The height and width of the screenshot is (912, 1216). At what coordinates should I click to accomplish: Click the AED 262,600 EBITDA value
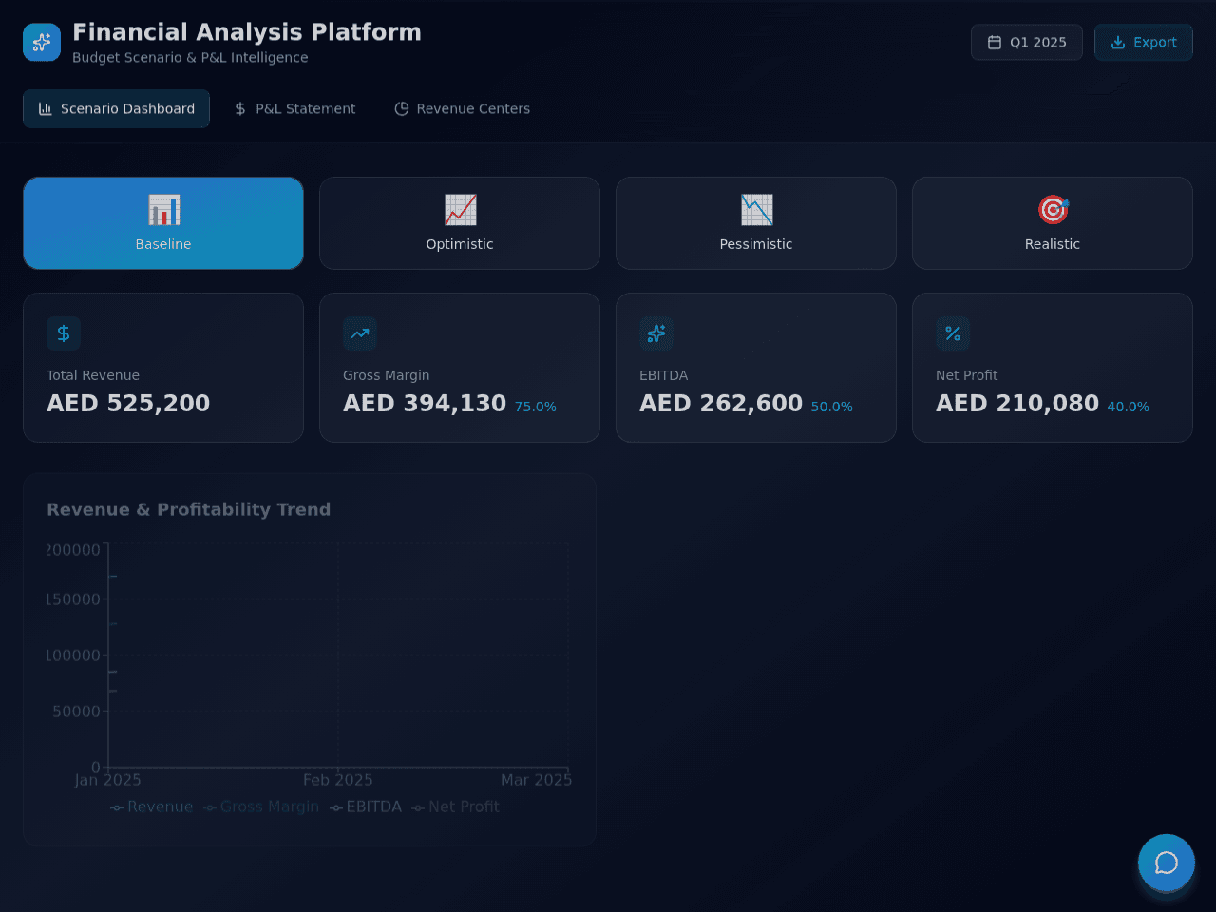[x=721, y=404]
